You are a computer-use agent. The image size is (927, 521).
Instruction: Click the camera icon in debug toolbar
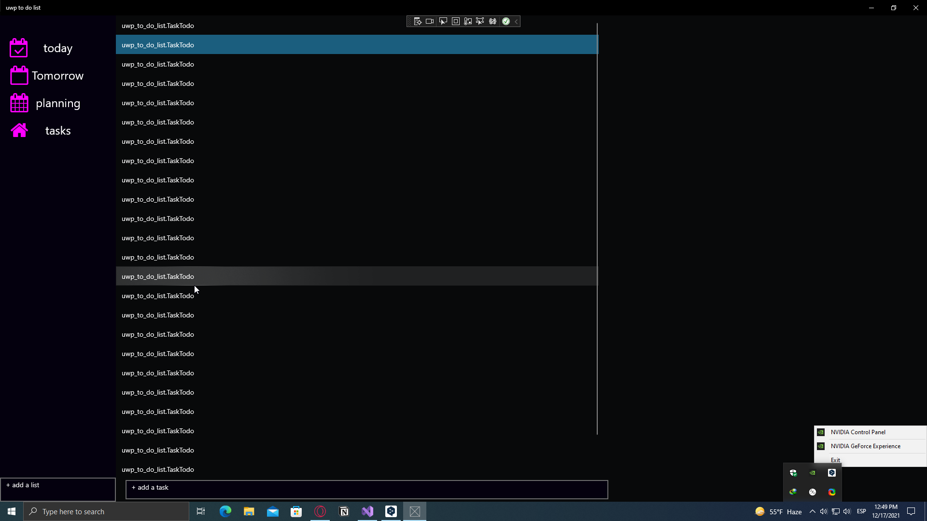point(430,21)
